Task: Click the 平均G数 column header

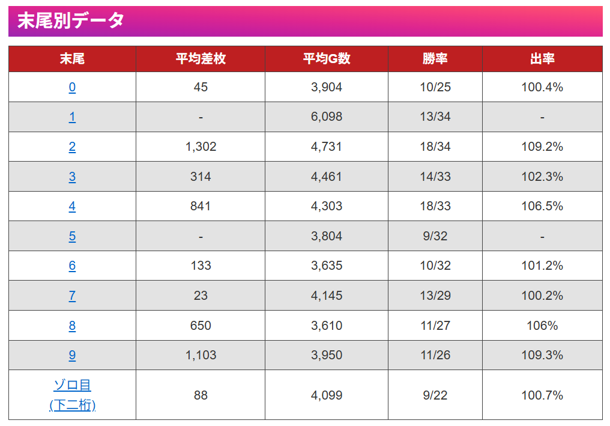Action: 327,59
